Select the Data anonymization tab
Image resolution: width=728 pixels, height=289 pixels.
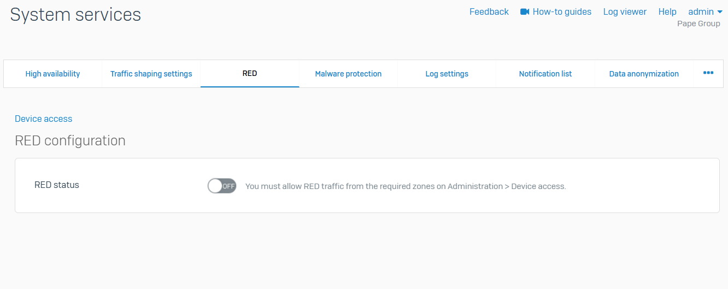pyautogui.click(x=644, y=74)
